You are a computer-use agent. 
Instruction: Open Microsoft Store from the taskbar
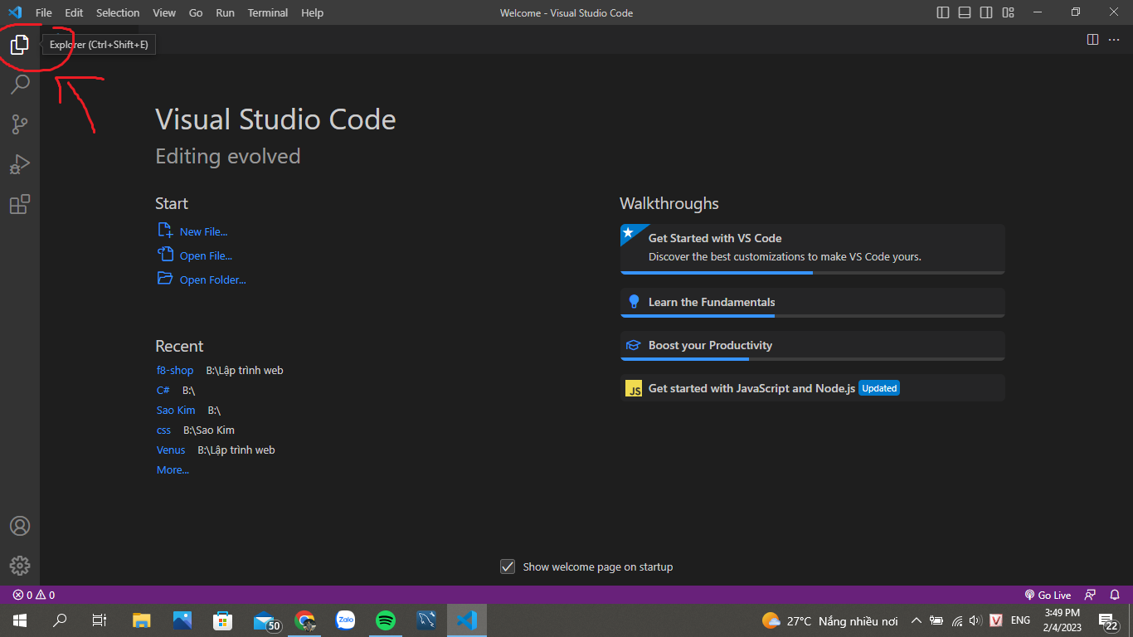222,620
